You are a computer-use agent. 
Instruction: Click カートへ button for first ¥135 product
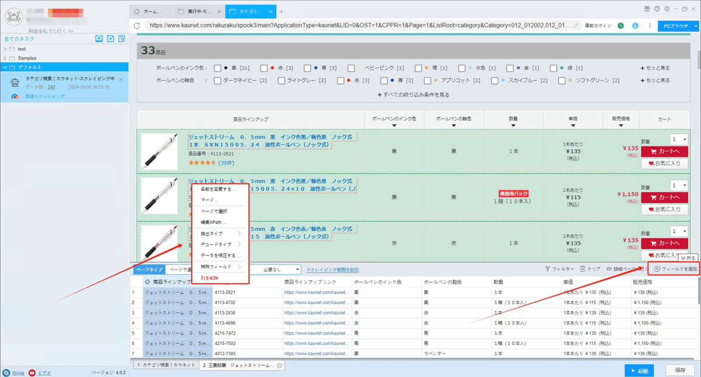tap(664, 151)
